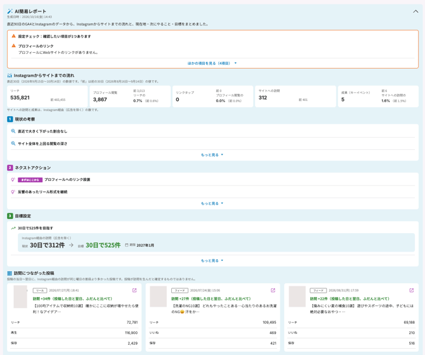Open the サイト全体を上回る閲覧の深さ insight row
This screenshot has height=355, width=425.
(x=213, y=144)
